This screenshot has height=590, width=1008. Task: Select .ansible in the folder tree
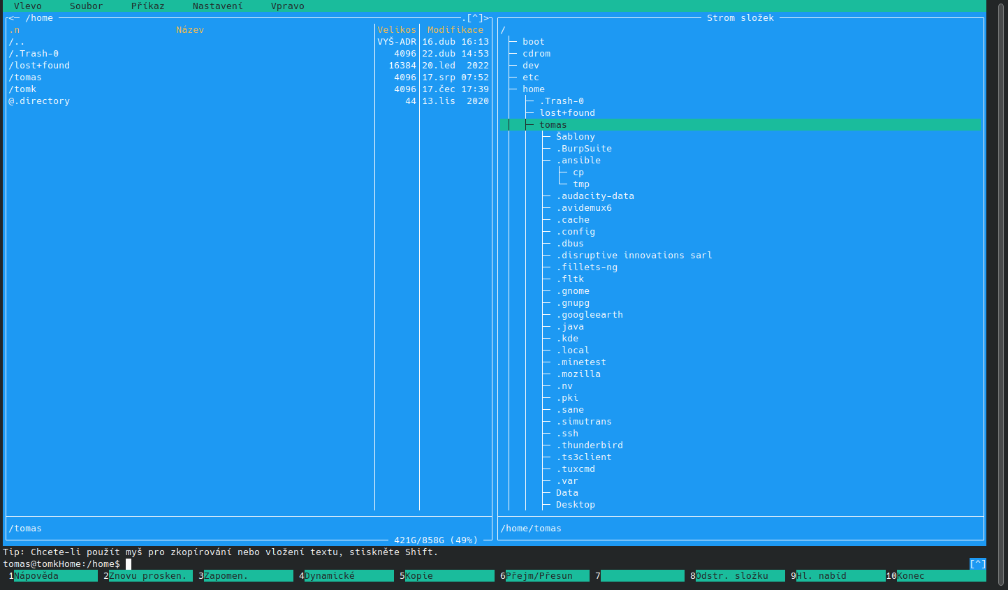[578, 161]
